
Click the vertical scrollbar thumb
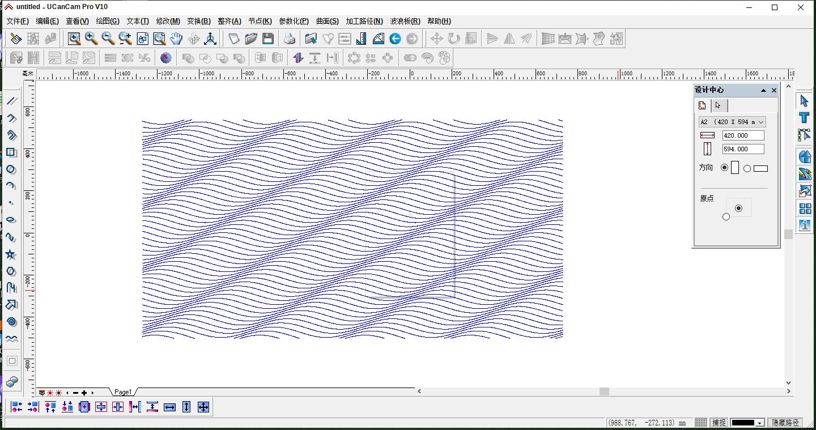(788, 234)
